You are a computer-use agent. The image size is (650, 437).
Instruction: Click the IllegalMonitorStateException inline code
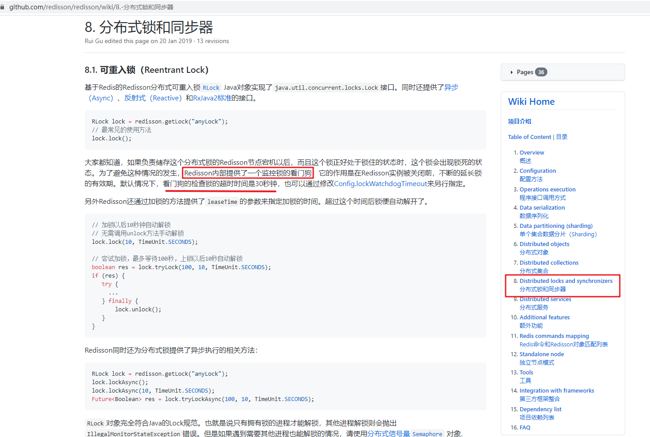point(133,433)
